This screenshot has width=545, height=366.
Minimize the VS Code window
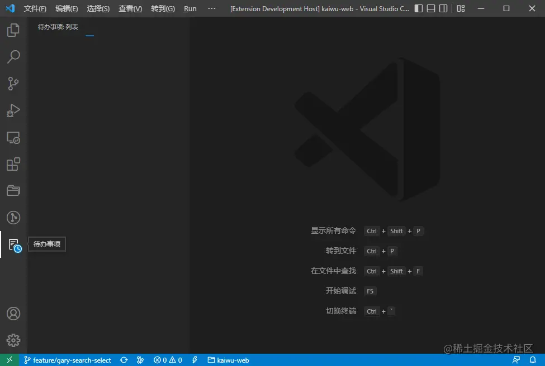481,9
